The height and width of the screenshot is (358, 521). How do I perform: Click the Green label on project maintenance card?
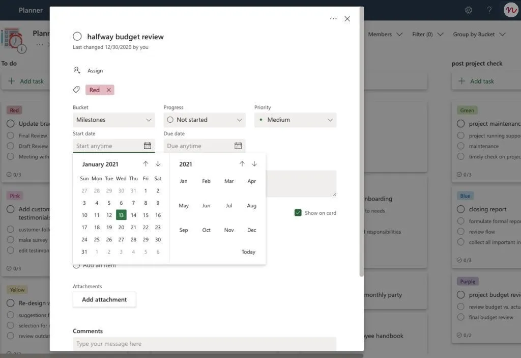(x=467, y=110)
